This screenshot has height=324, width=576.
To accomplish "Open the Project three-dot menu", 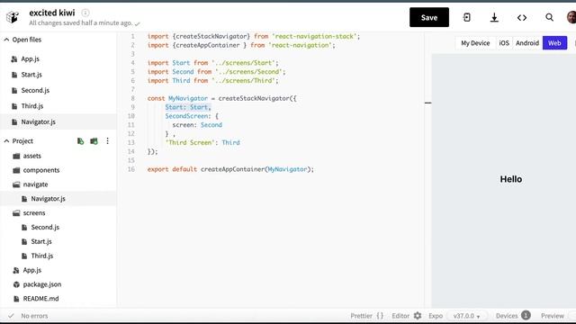I will click(x=108, y=141).
